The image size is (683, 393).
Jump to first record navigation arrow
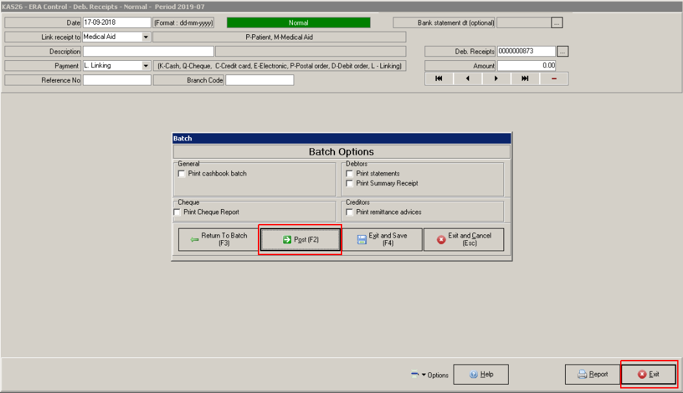click(x=439, y=79)
